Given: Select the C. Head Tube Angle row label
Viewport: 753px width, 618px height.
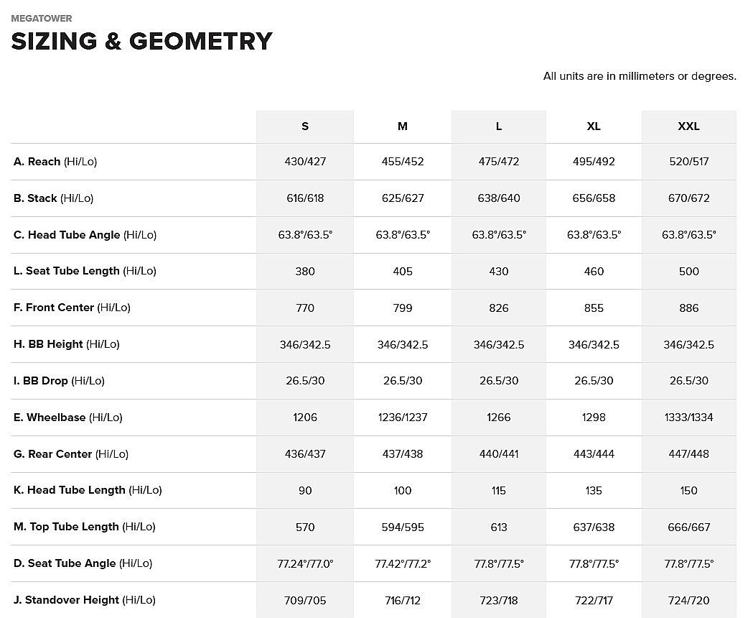Looking at the screenshot, I should [85, 235].
